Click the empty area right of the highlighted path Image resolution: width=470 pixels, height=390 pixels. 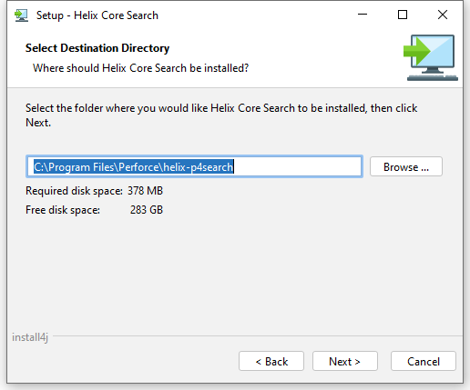tap(298, 166)
